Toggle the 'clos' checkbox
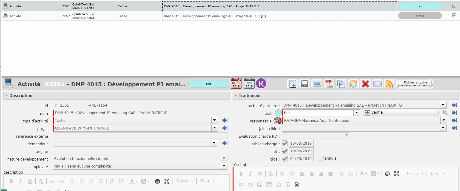This screenshot has height=191, width=460. pos(285,158)
